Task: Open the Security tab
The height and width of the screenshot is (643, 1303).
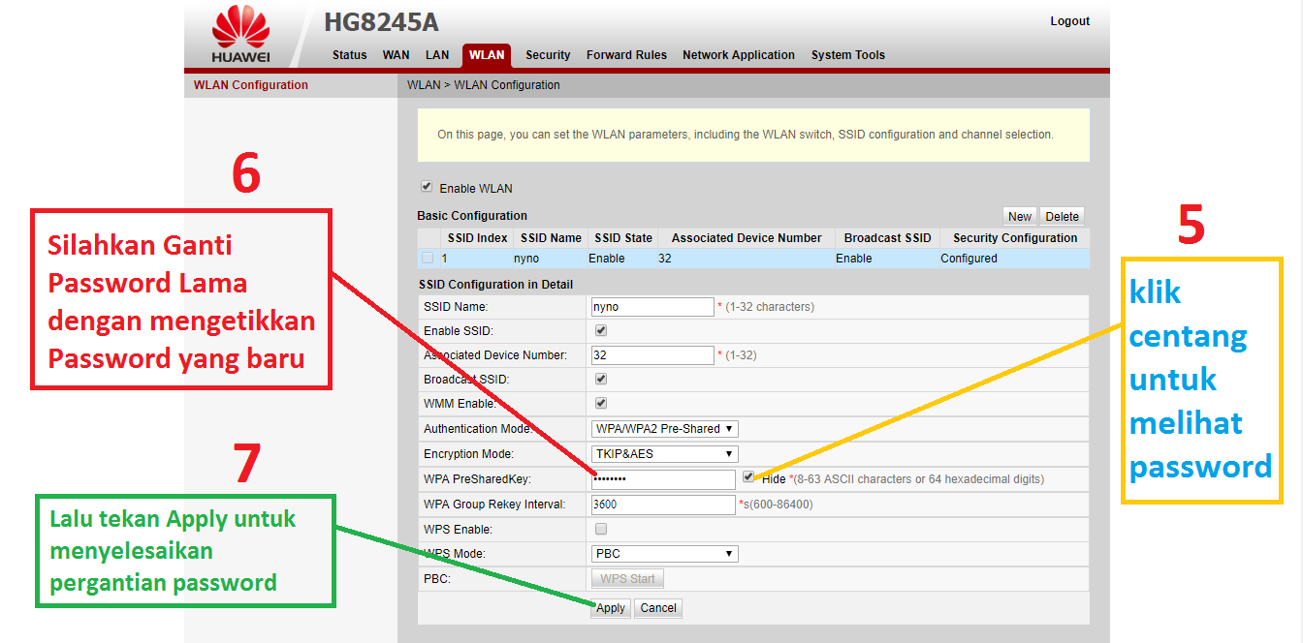Action: (x=548, y=55)
